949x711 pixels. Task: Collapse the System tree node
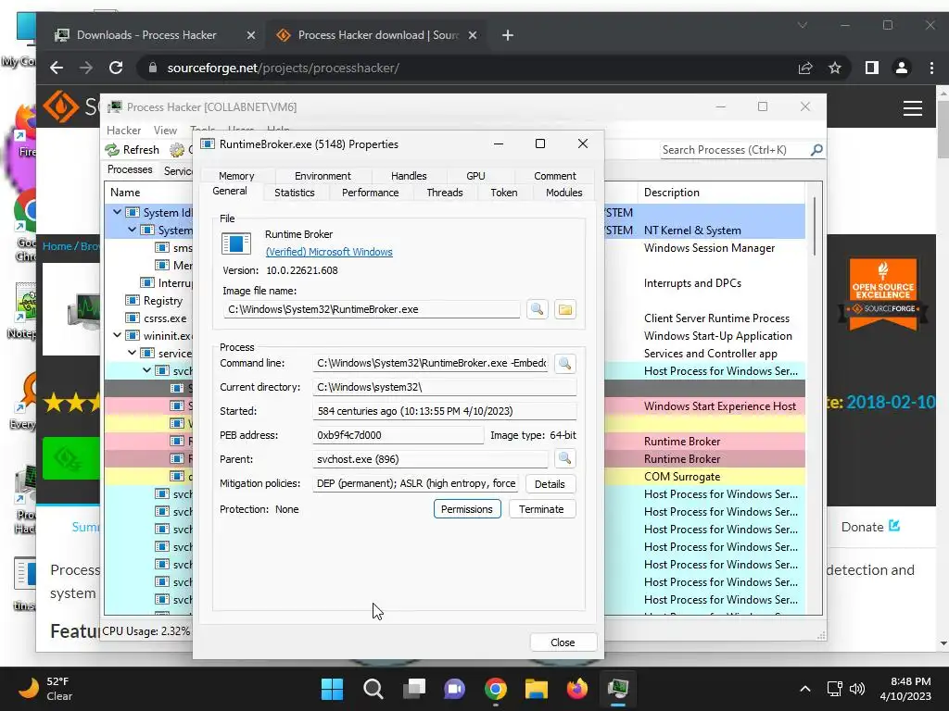tap(132, 230)
